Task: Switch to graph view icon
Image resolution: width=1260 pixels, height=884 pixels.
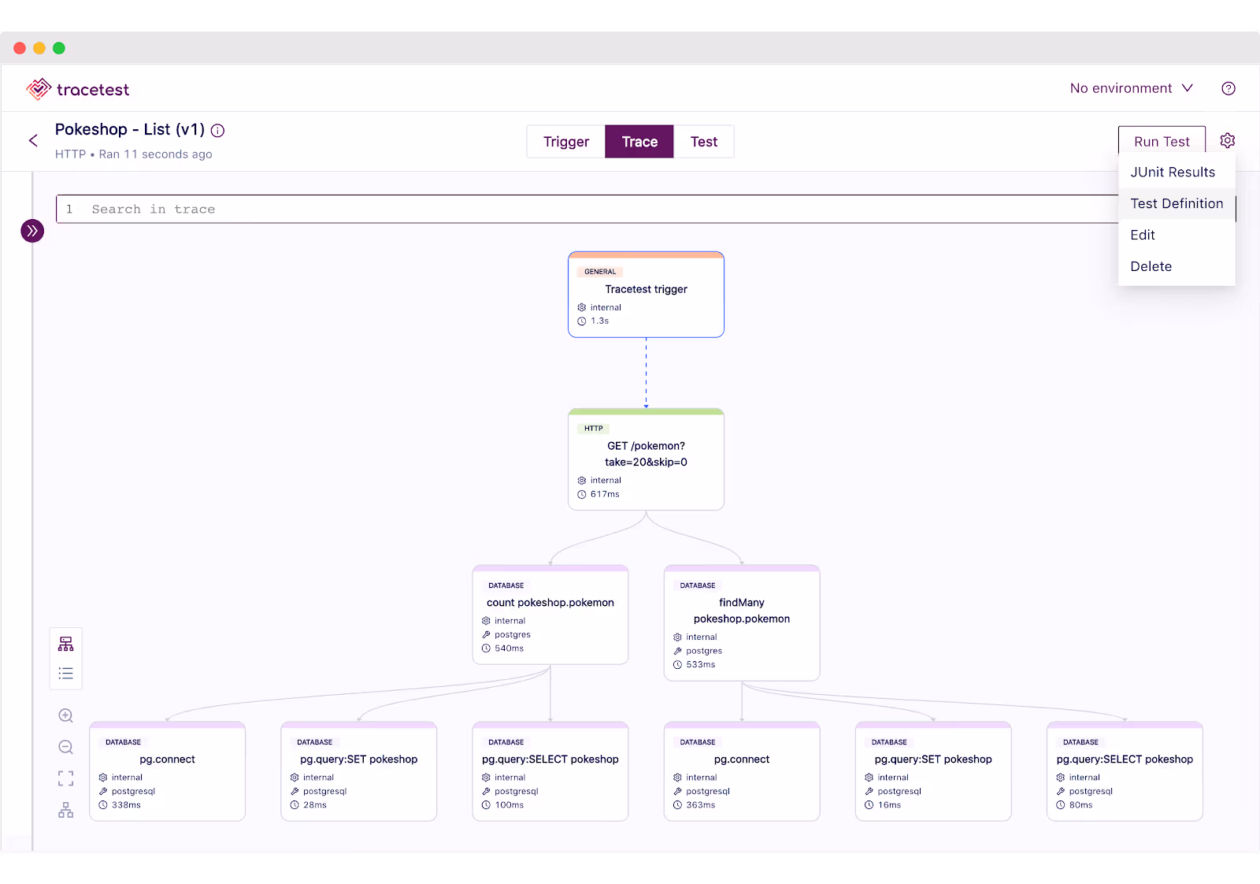Action: (x=66, y=644)
